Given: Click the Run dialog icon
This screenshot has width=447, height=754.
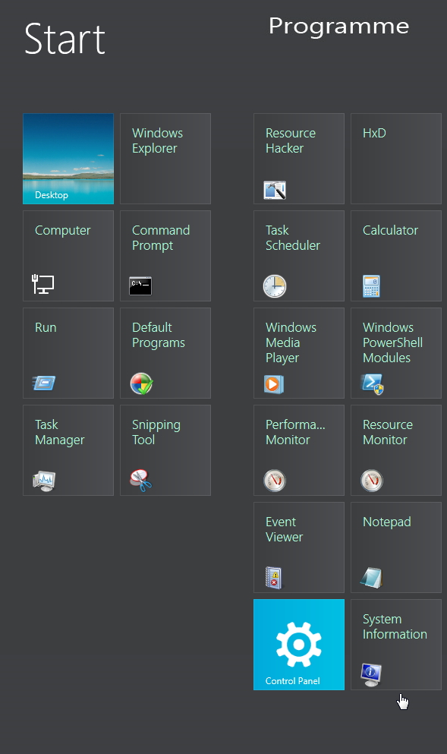Looking at the screenshot, I should (x=44, y=383).
